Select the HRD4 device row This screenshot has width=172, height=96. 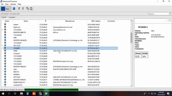click(60, 51)
